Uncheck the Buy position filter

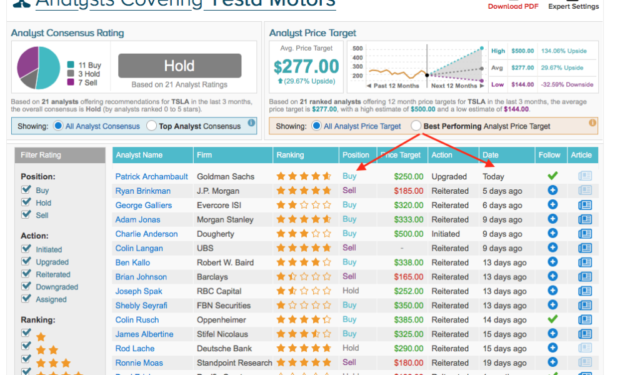click(x=26, y=190)
